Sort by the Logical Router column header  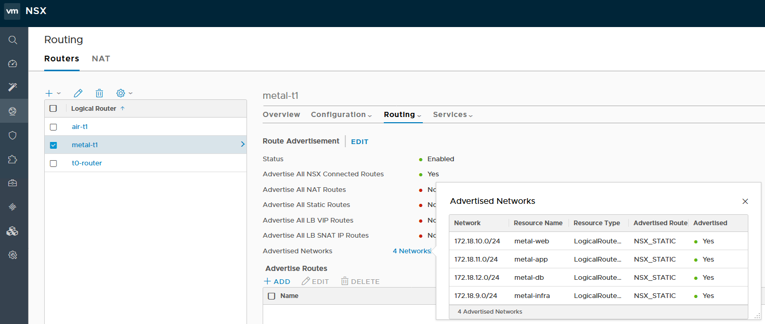(94, 109)
